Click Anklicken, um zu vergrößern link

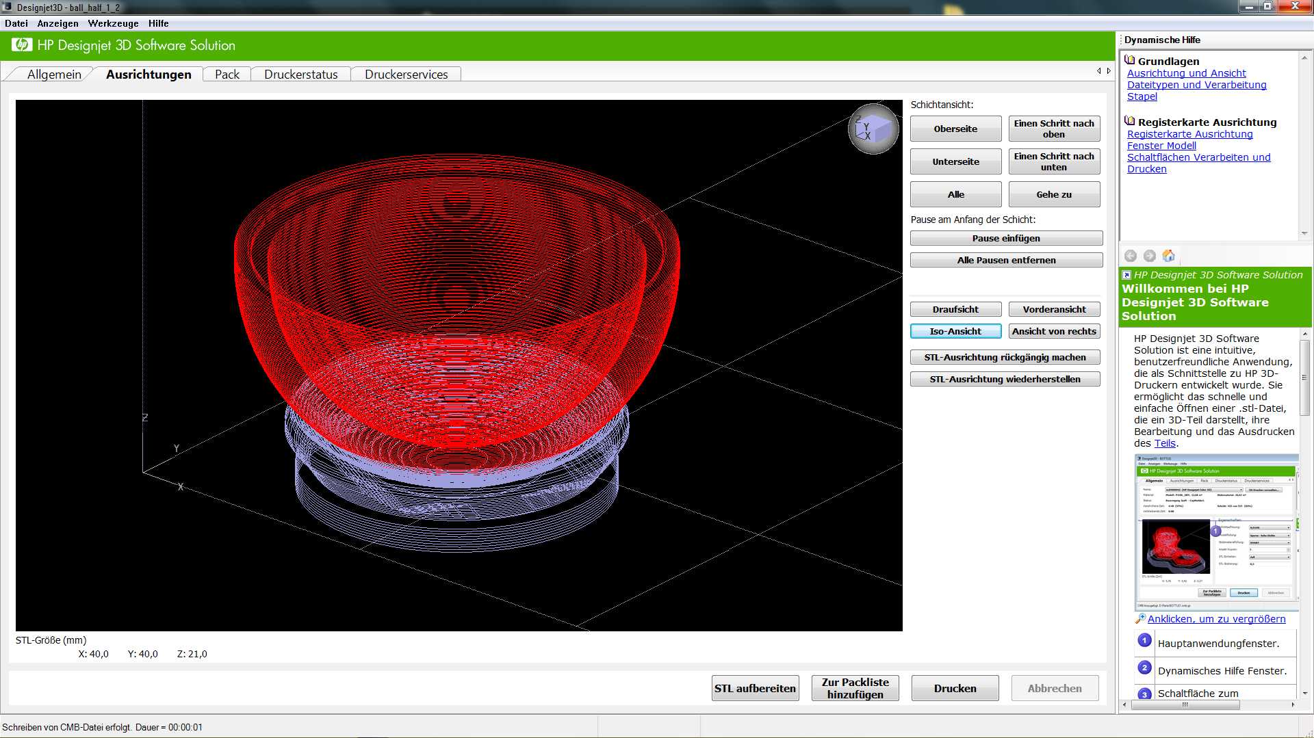[1216, 619]
